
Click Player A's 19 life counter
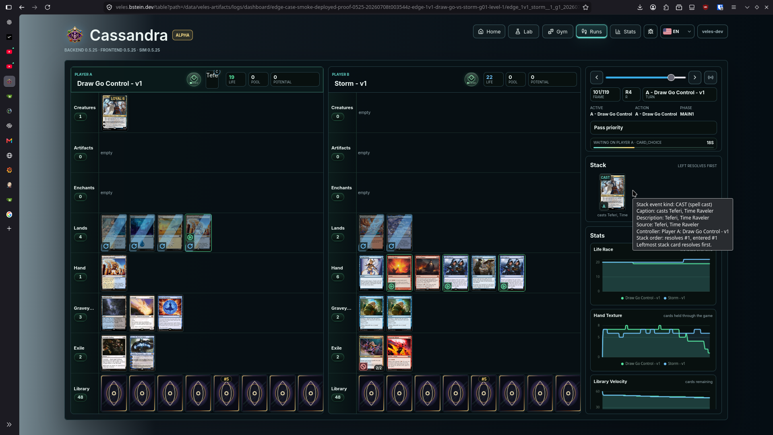tap(236, 79)
